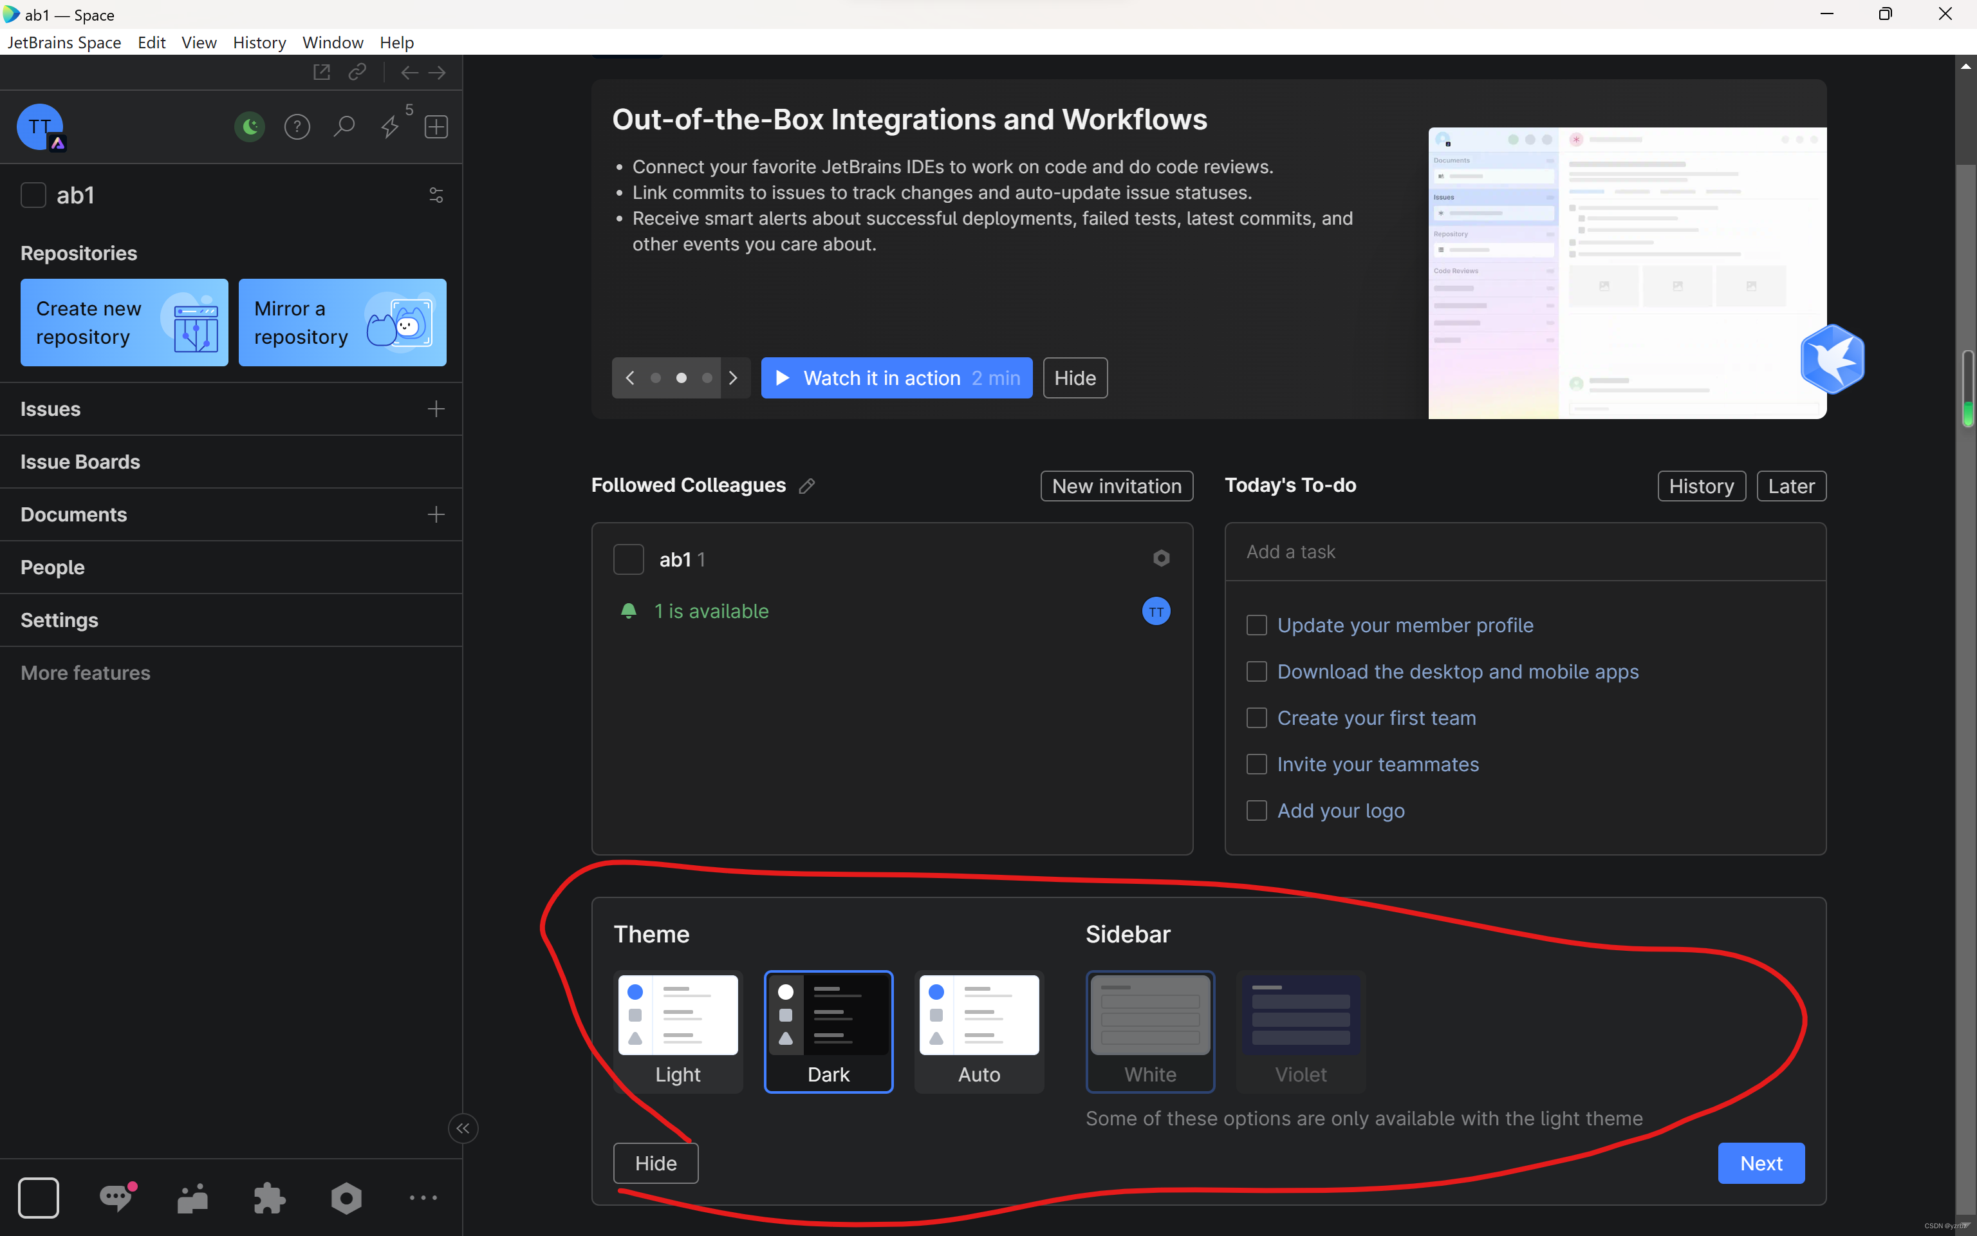Click the New invitation button
This screenshot has height=1236, width=1977.
pos(1116,487)
